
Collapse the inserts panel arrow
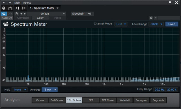[4, 3]
